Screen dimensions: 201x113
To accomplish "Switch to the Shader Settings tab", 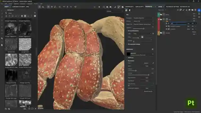I will click(x=130, y=7).
